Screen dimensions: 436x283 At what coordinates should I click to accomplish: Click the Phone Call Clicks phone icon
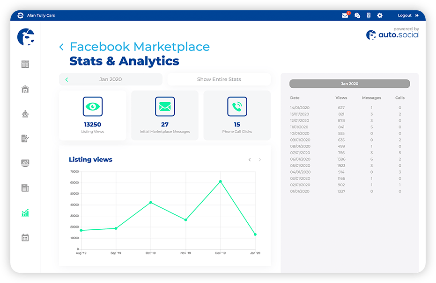tap(237, 106)
